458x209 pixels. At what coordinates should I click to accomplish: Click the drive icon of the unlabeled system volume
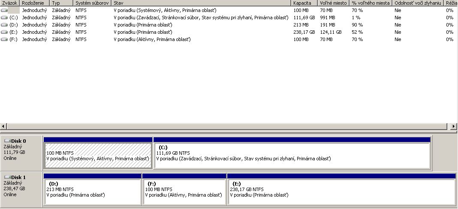point(4,10)
